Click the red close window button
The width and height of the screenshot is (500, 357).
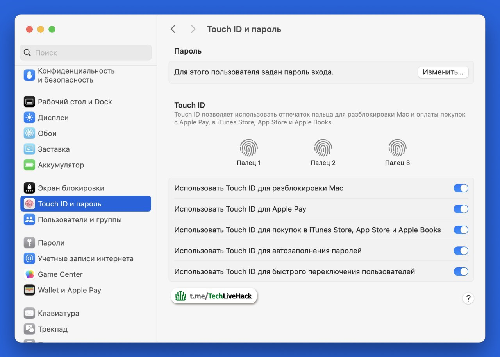pos(29,29)
